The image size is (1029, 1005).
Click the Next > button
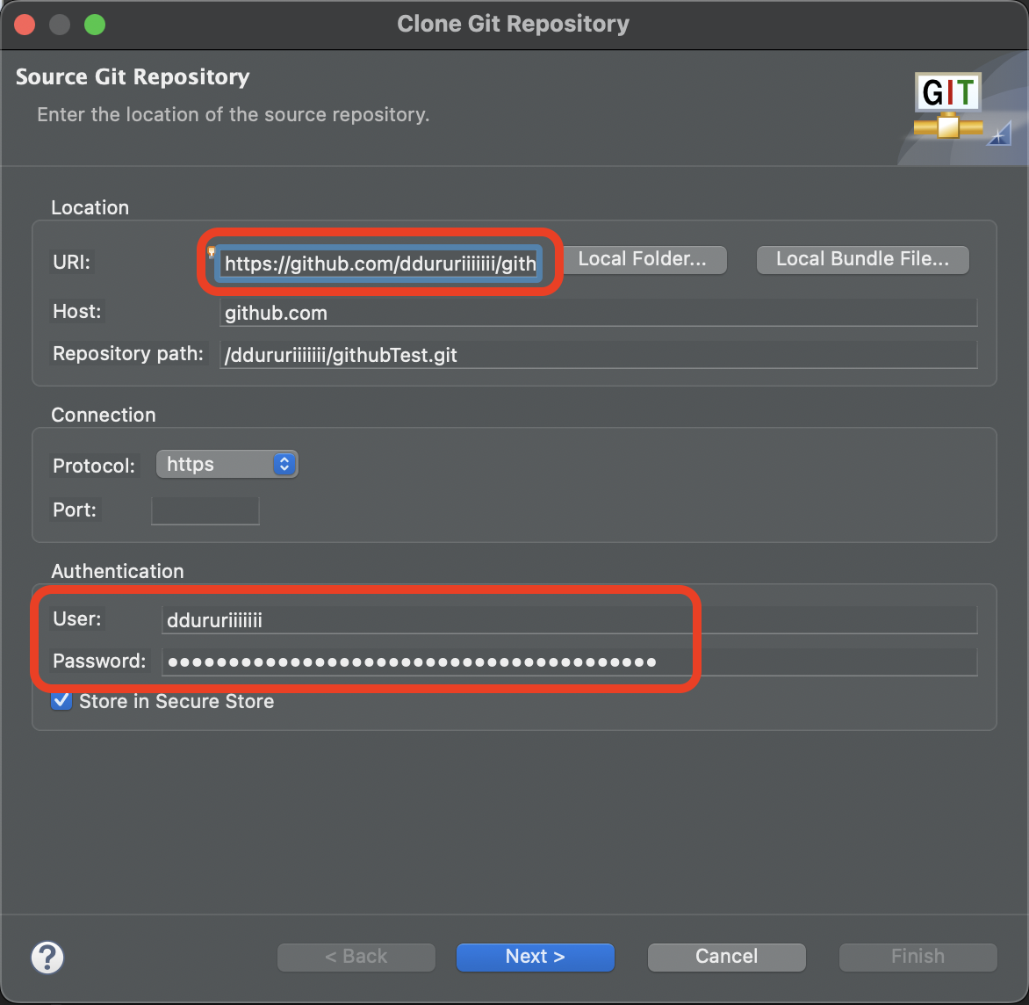[x=535, y=957]
